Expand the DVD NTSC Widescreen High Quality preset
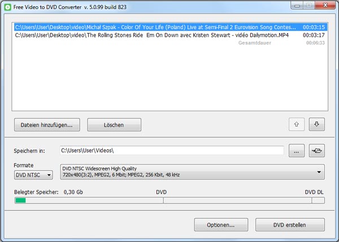Image resolution: width=339 pixels, height=242 pixels. tap(192, 172)
